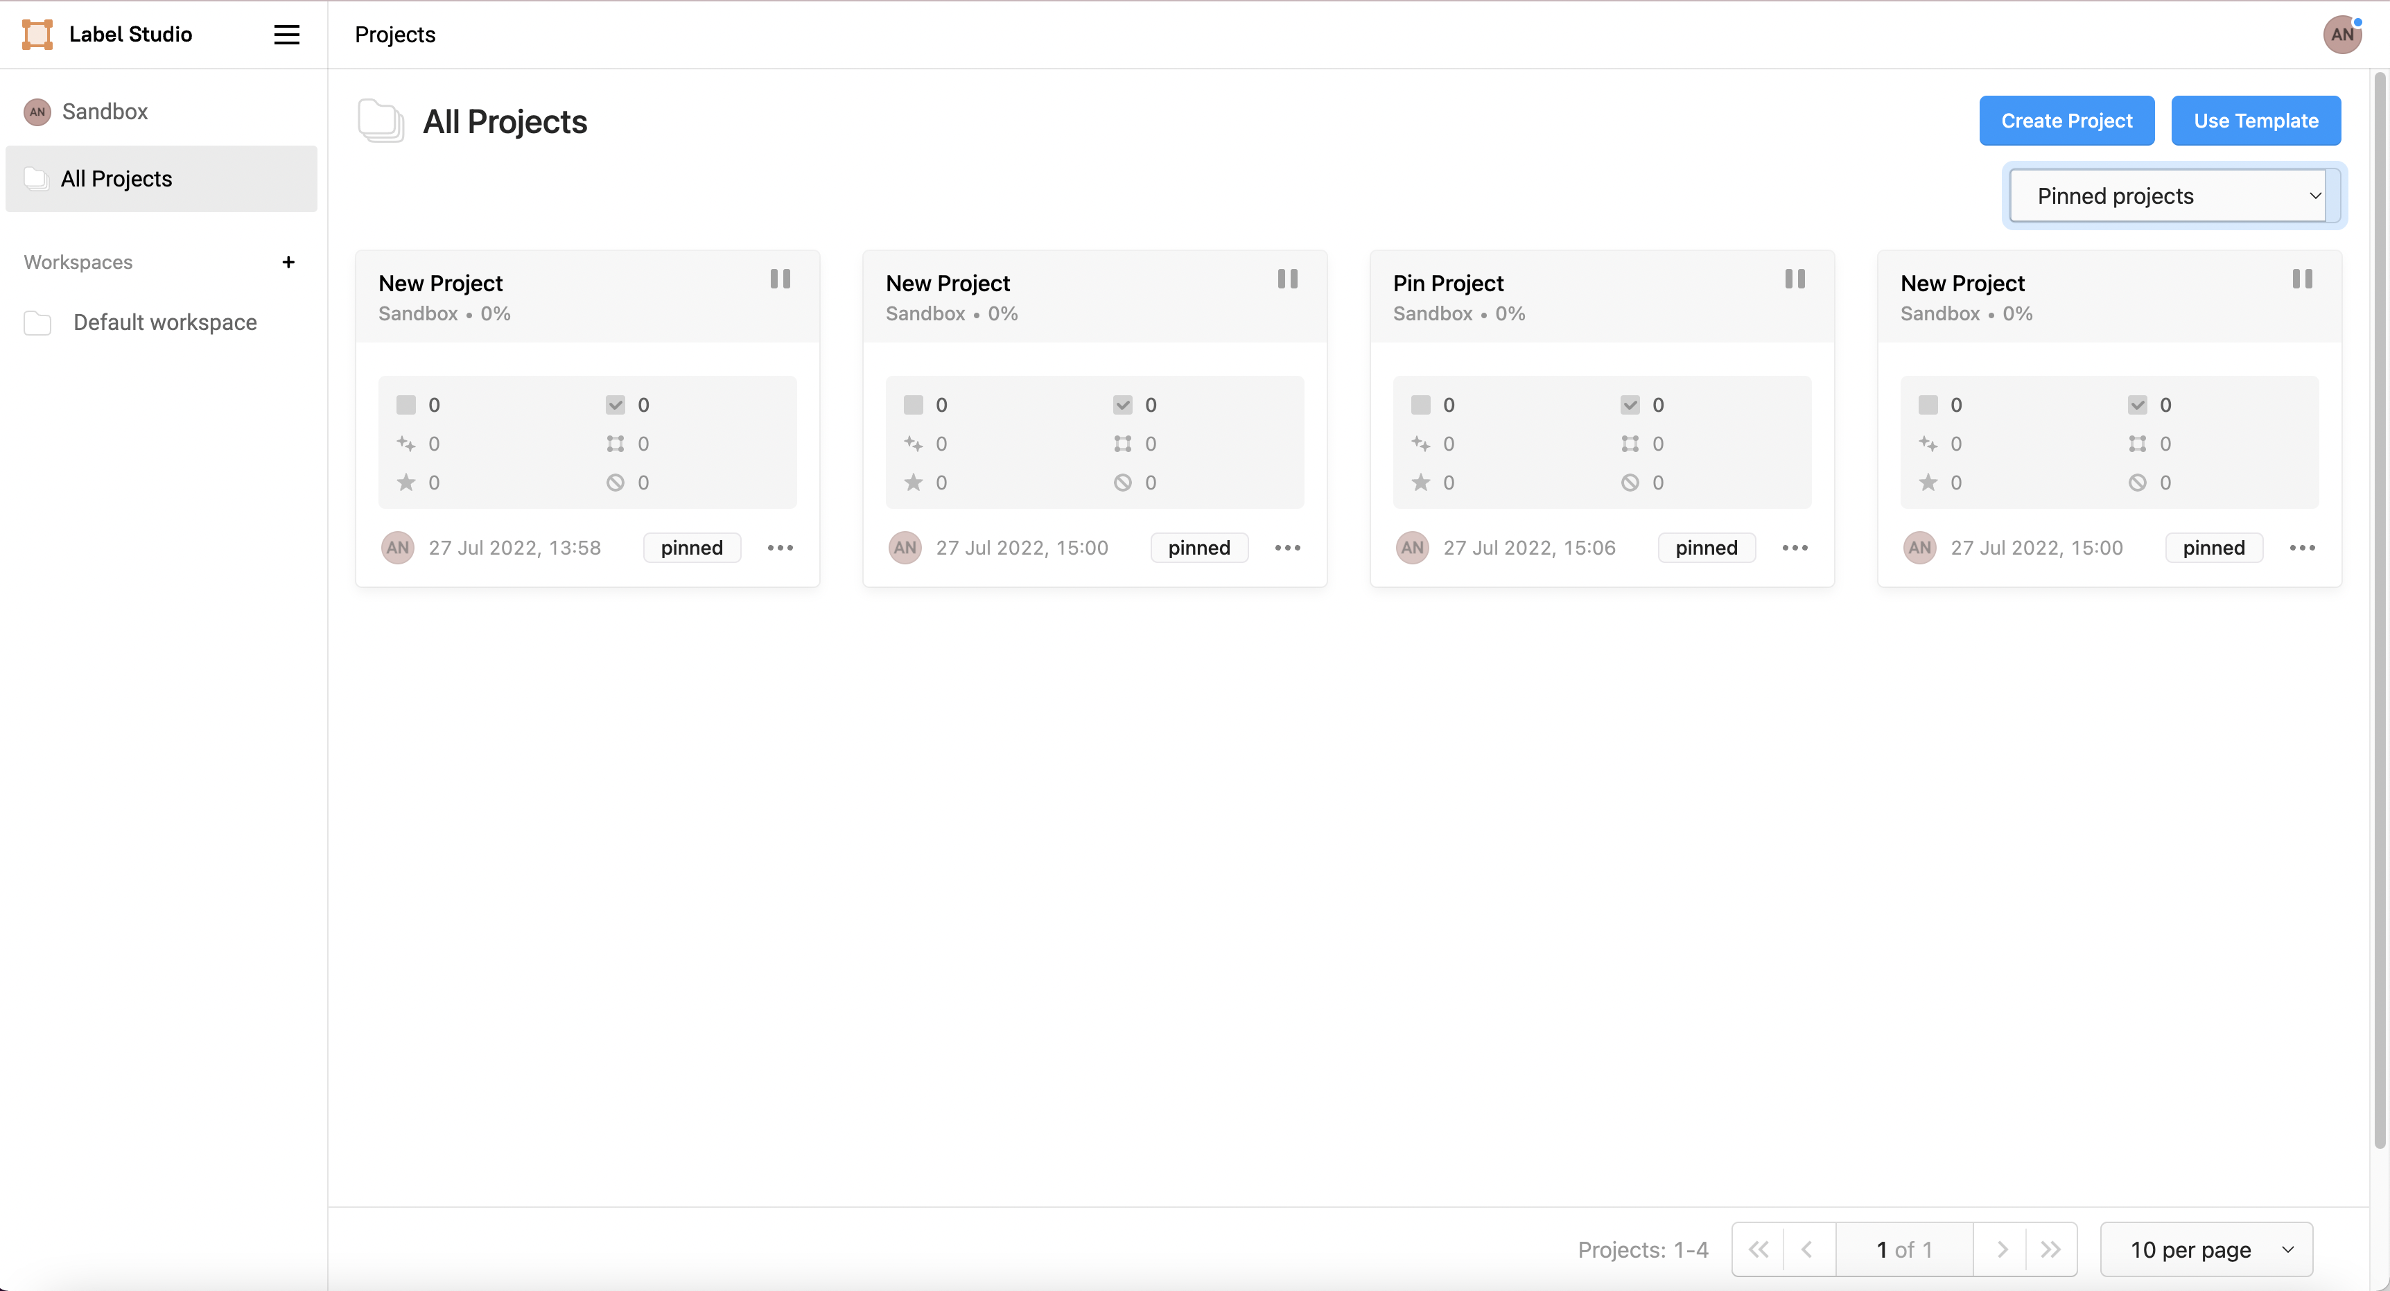Jump to last page double-arrow
Image resolution: width=2390 pixels, height=1291 pixels.
tap(2050, 1249)
